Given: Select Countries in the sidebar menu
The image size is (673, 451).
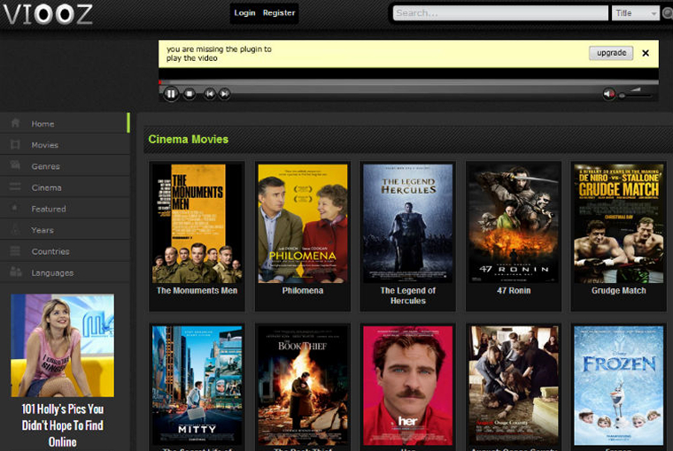Looking at the screenshot, I should click(x=50, y=251).
